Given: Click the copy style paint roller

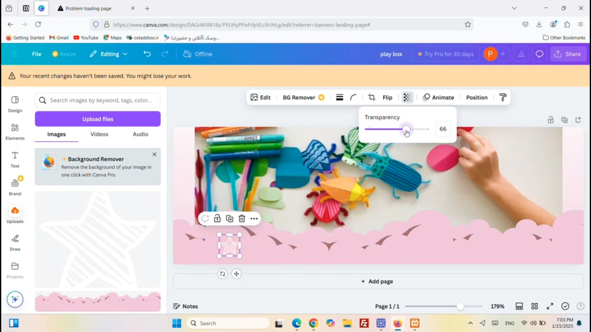Looking at the screenshot, I should [x=503, y=97].
